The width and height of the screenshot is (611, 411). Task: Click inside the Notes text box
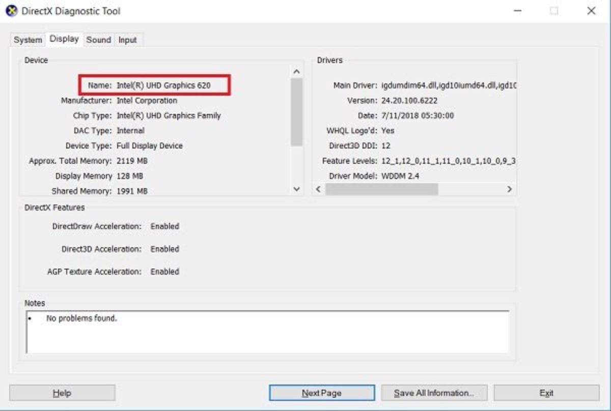267,332
